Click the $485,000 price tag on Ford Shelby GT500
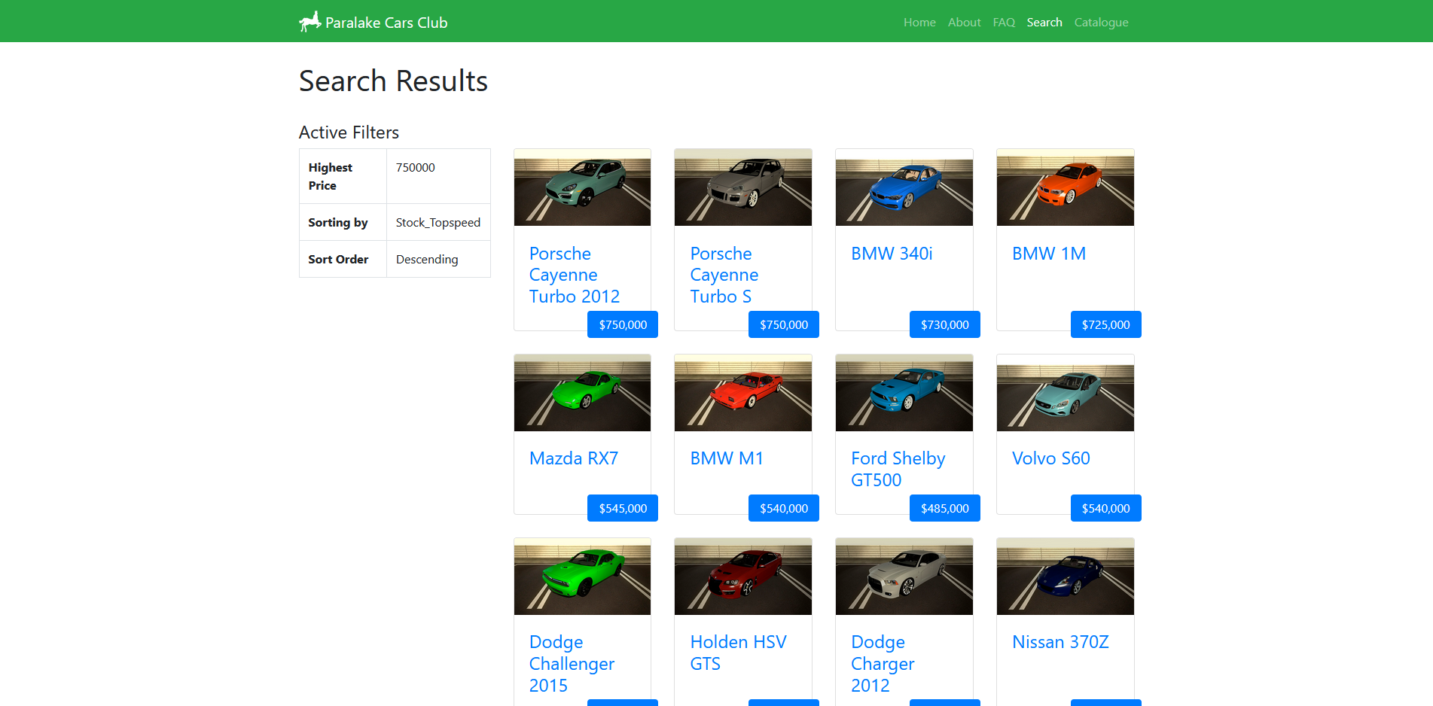The width and height of the screenshot is (1433, 706). click(x=944, y=508)
